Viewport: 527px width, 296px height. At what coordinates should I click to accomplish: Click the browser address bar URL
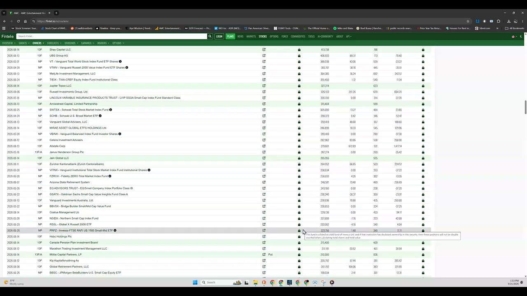(x=53, y=21)
